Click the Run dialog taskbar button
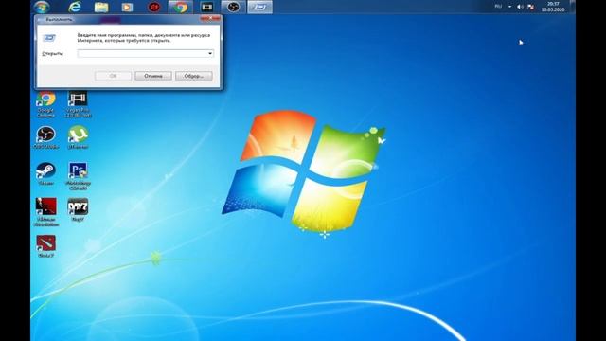The image size is (606, 341). pyautogui.click(x=259, y=7)
